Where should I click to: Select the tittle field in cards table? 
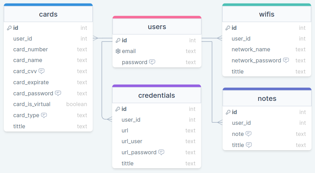(48, 126)
